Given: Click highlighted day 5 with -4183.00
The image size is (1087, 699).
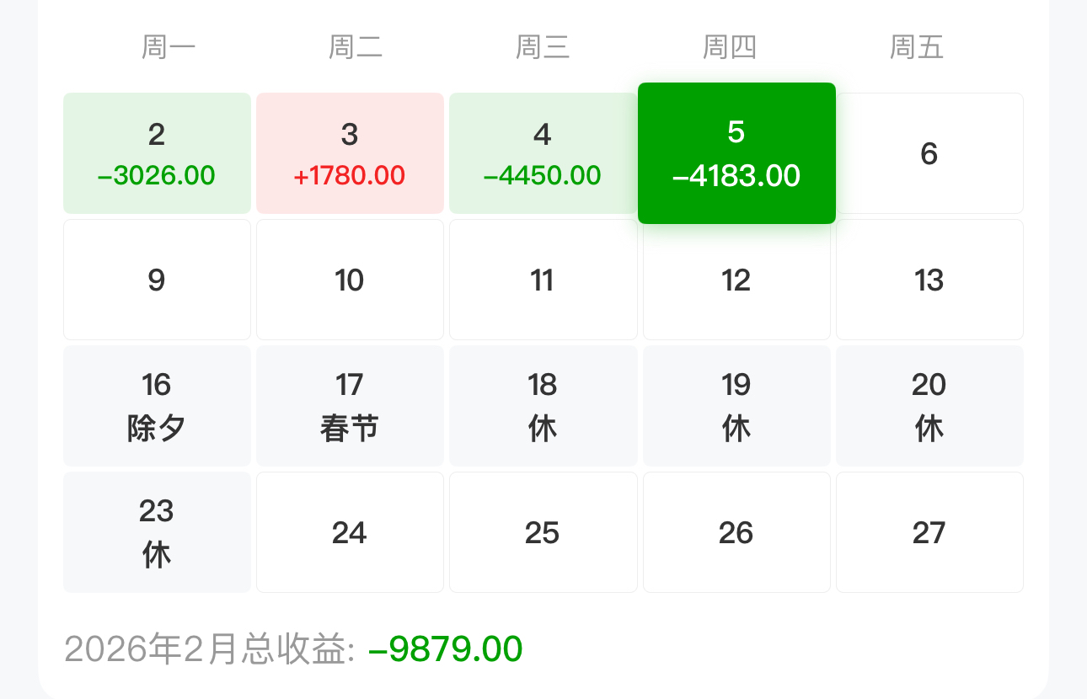Looking at the screenshot, I should tap(736, 153).
